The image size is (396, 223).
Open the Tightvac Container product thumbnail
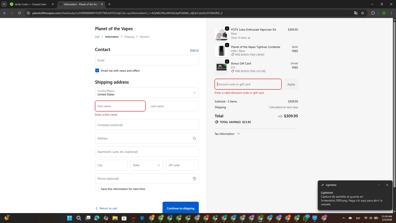pyautogui.click(x=221, y=50)
